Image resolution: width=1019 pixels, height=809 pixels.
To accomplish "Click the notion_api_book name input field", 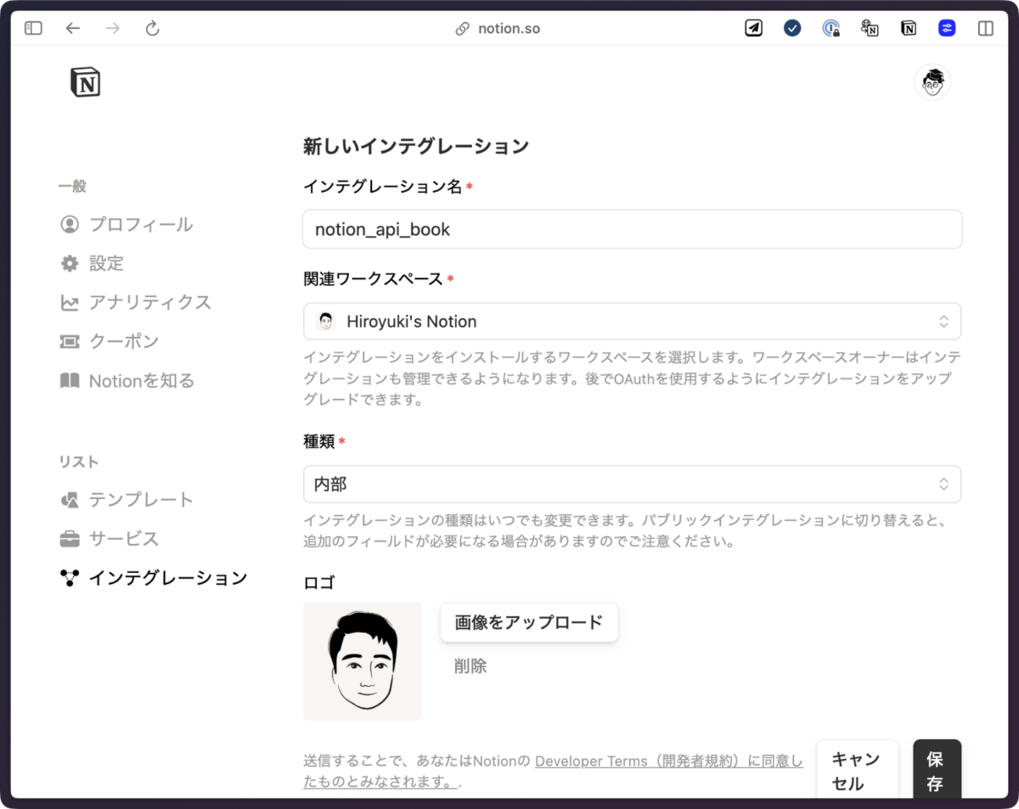I will click(631, 229).
